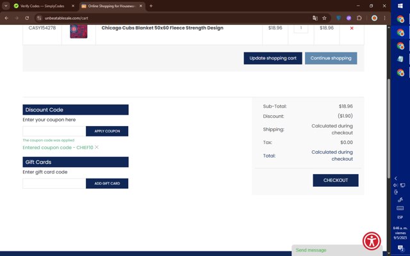Expand the hidden system tray icons chevron
The width and height of the screenshot is (410, 256).
point(396,178)
